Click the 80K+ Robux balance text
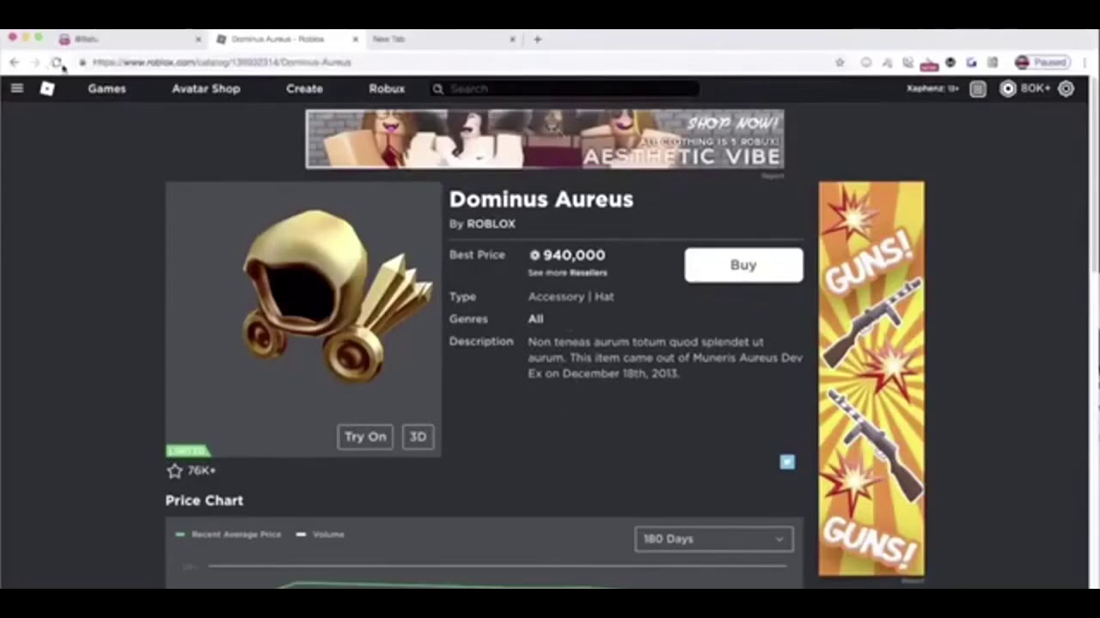Screen dimensions: 1100x618 pos(1035,88)
